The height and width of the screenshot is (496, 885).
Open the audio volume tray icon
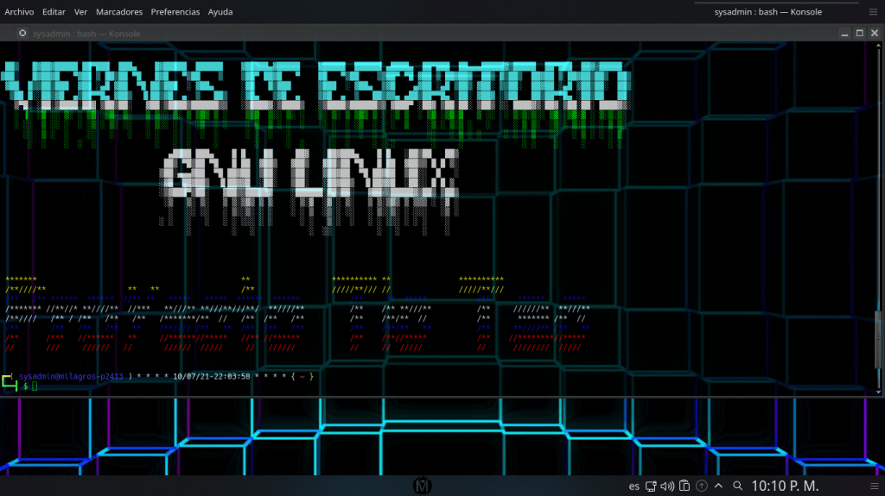click(x=667, y=486)
